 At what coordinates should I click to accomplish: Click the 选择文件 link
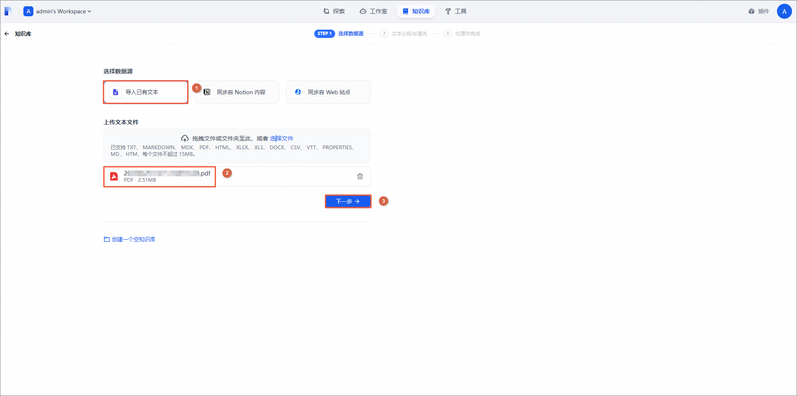tap(282, 138)
